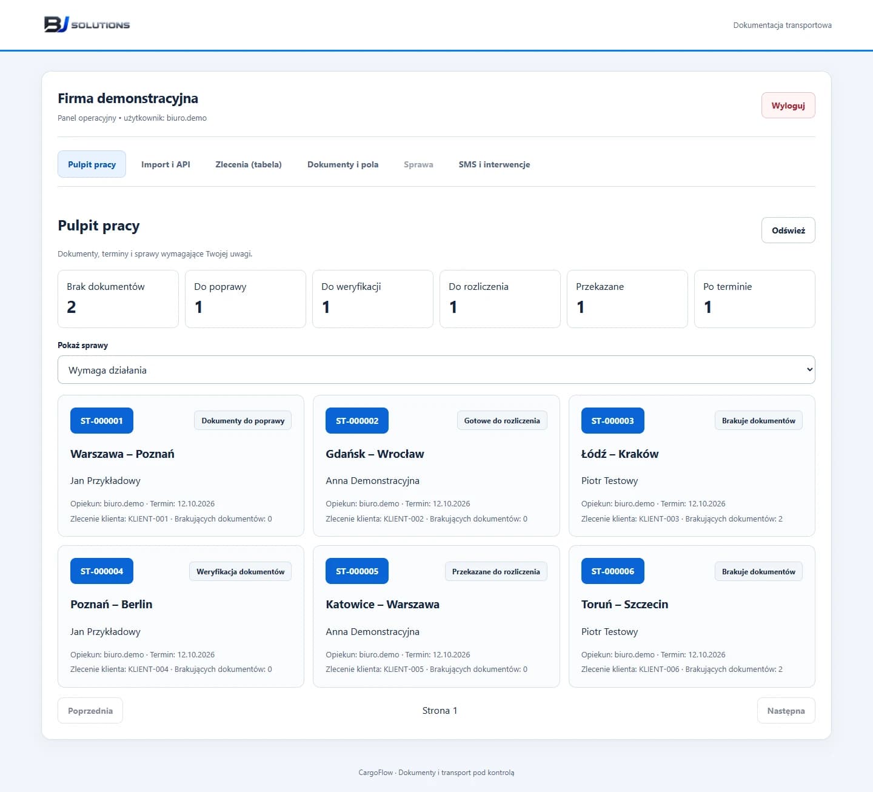Open the Pokaż sprawy dropdown
Viewport: 873px width, 792px height.
(x=436, y=370)
